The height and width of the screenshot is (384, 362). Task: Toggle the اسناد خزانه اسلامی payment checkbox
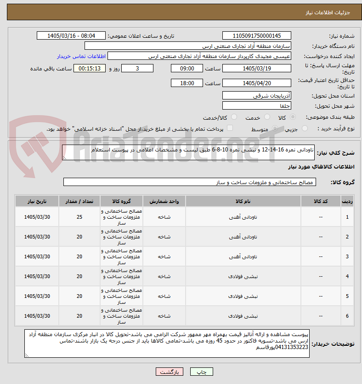pos(230,128)
